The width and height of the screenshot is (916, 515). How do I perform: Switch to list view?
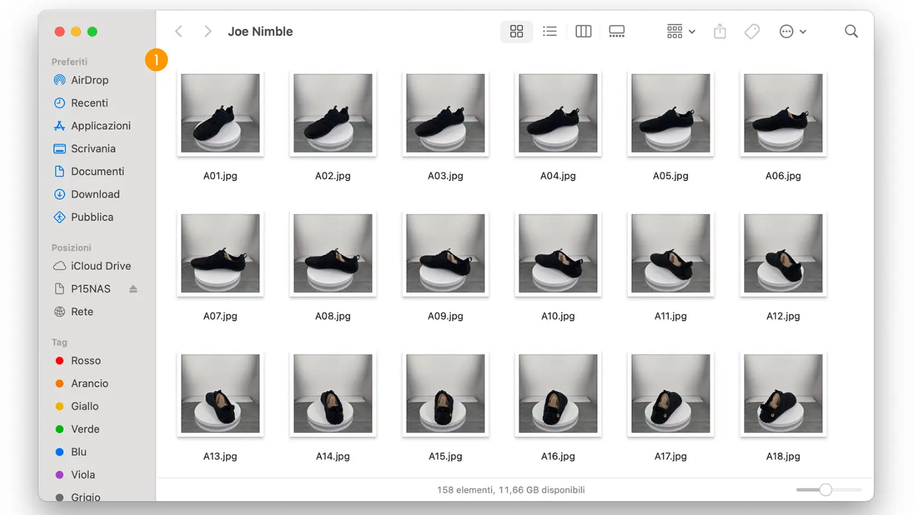[549, 31]
